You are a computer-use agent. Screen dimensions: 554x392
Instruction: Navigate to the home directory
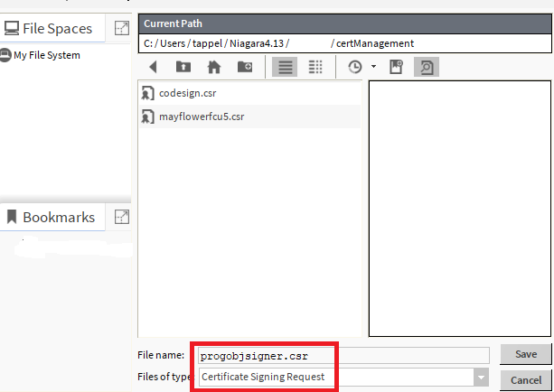[x=214, y=67]
